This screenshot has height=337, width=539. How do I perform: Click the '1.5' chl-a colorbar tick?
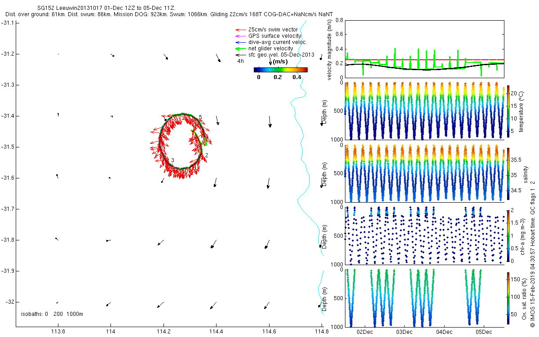(515, 222)
